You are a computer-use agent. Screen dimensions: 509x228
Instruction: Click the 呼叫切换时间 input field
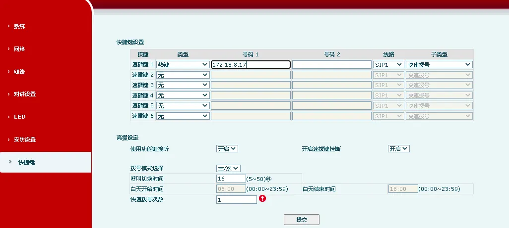pos(231,179)
